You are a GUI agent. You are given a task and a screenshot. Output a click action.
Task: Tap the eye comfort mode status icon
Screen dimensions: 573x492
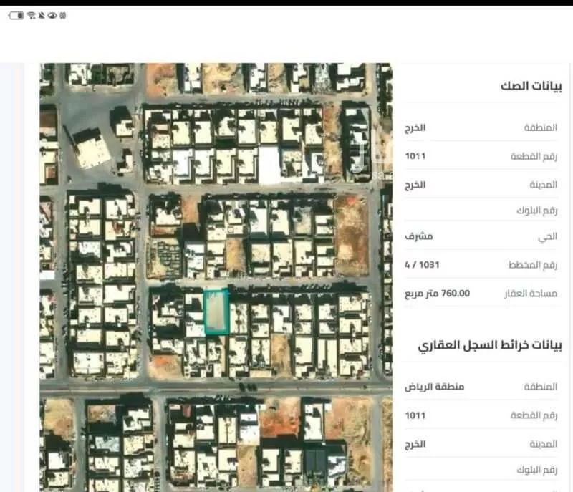point(52,14)
